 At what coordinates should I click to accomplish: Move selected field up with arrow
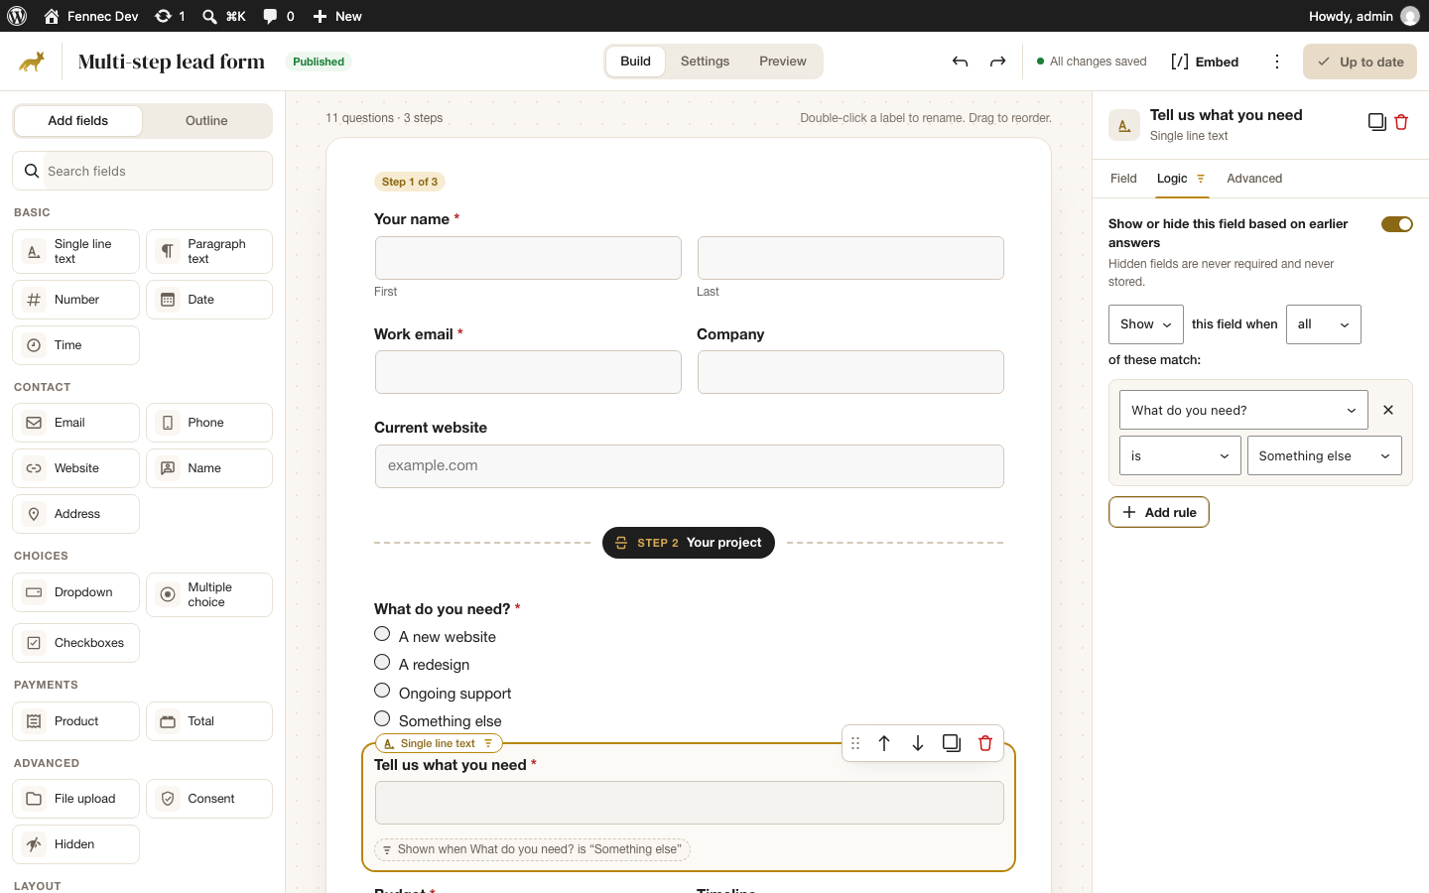click(884, 743)
